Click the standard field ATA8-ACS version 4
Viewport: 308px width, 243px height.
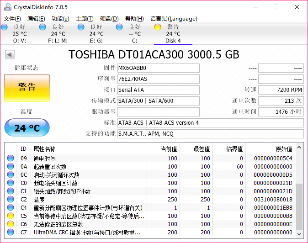211,123
